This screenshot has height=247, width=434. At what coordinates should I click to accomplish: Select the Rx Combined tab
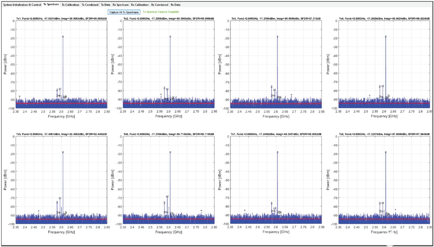(159, 5)
